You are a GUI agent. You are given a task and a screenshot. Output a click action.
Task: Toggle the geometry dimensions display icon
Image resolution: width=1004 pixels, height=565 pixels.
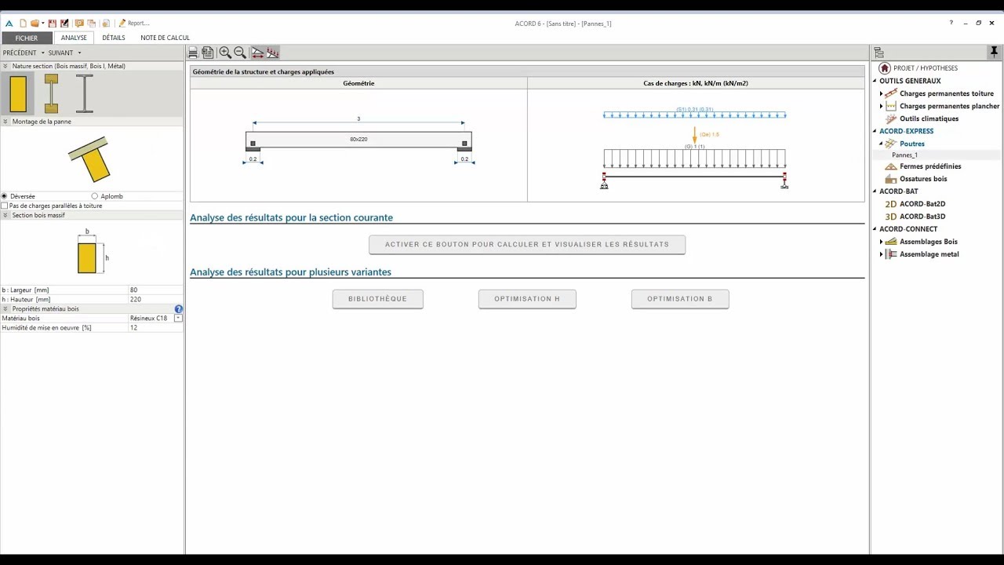click(257, 53)
